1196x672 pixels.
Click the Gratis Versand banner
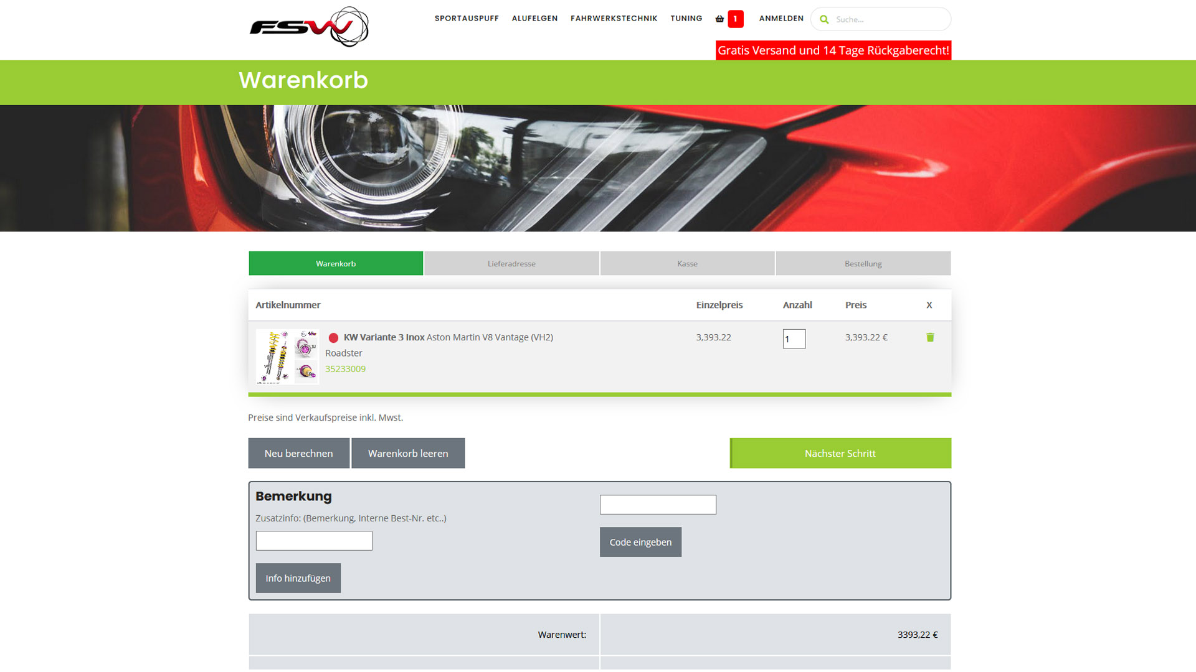tap(833, 50)
